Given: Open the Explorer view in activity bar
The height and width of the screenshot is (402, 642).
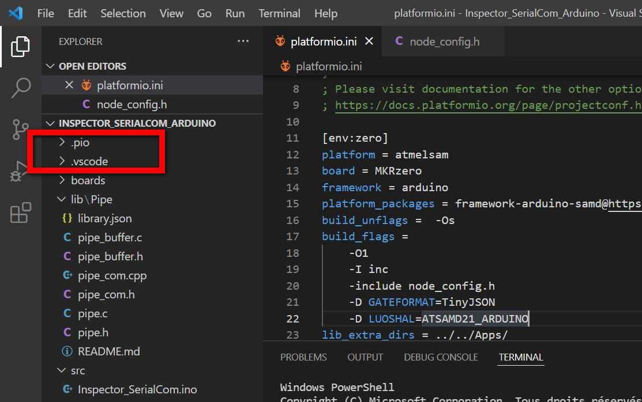Looking at the screenshot, I should click(x=20, y=46).
